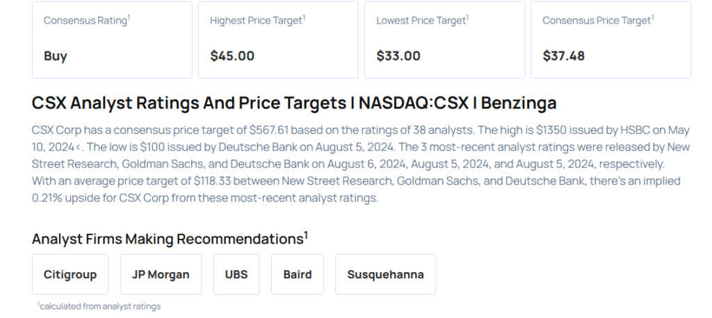This screenshot has width=712, height=318.
Task: Click the "calculated from analyst ratings" footnote
Action: (100, 306)
